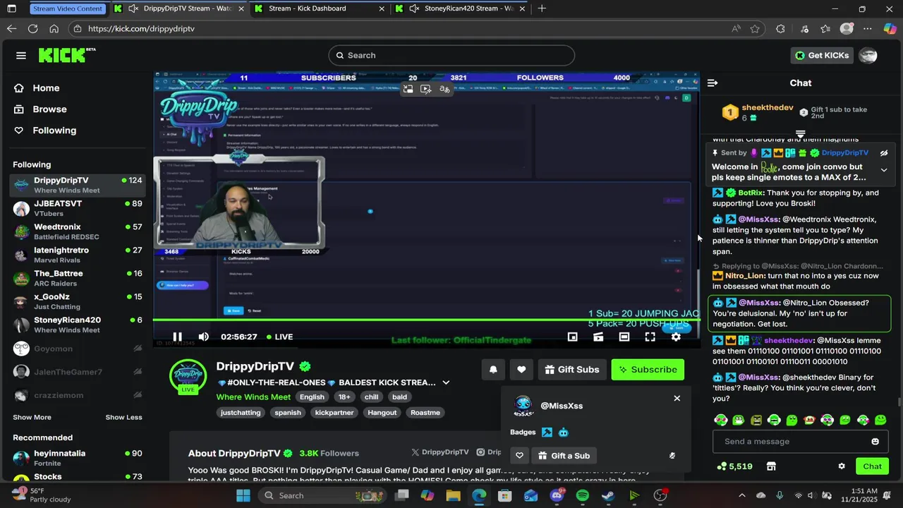This screenshot has width=903, height=508.
Task: Open File Explorer from taskbar
Action: pyautogui.click(x=453, y=495)
